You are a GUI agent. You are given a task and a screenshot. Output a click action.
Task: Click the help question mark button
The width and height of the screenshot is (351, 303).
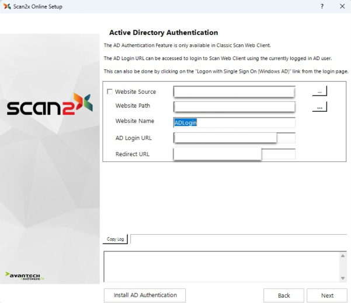pos(322,6)
